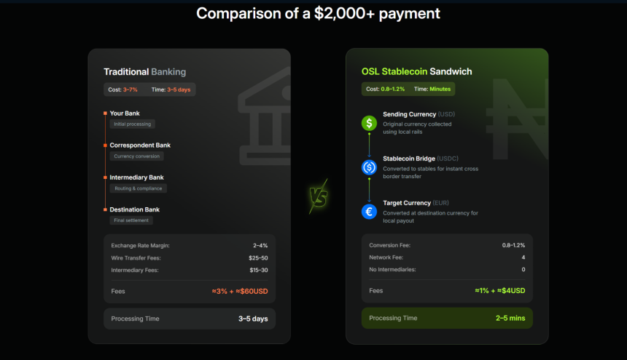The image size is (627, 360).
Task: Click the blue Stablecoin Bridge USDC icon
Action: tap(369, 167)
